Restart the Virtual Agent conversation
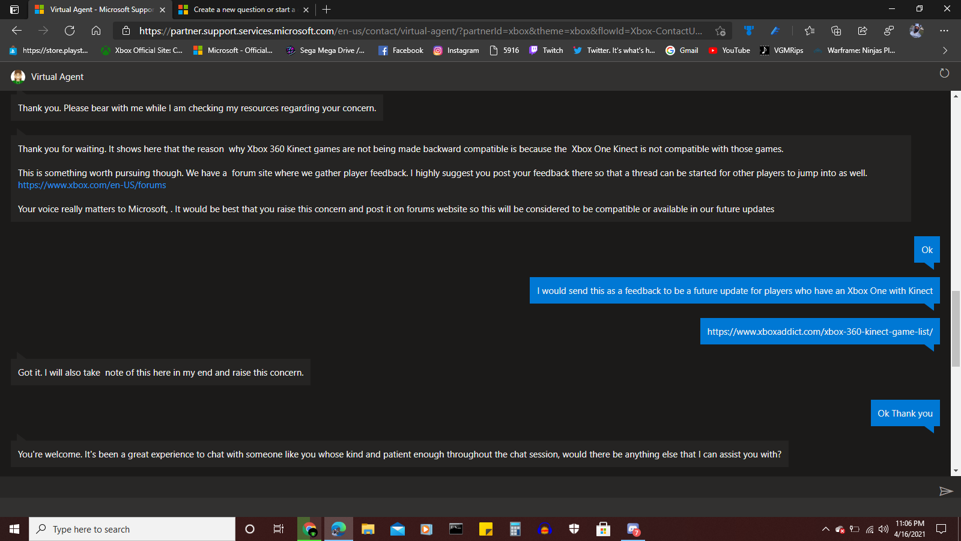 [944, 73]
